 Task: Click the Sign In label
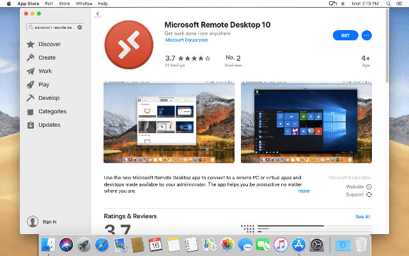pos(50,222)
